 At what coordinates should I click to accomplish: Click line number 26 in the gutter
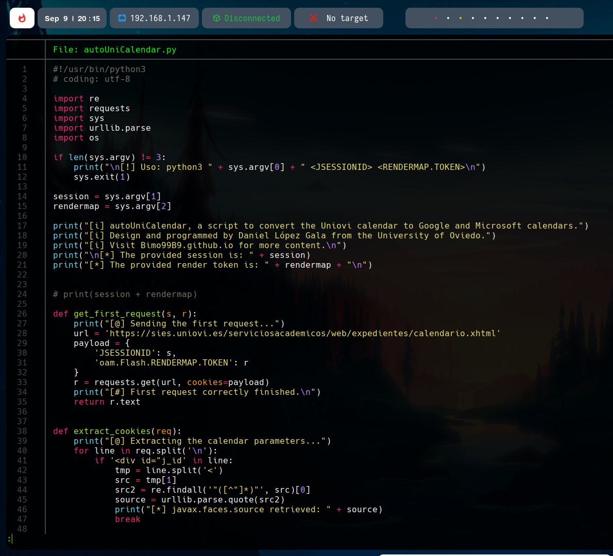[22, 314]
